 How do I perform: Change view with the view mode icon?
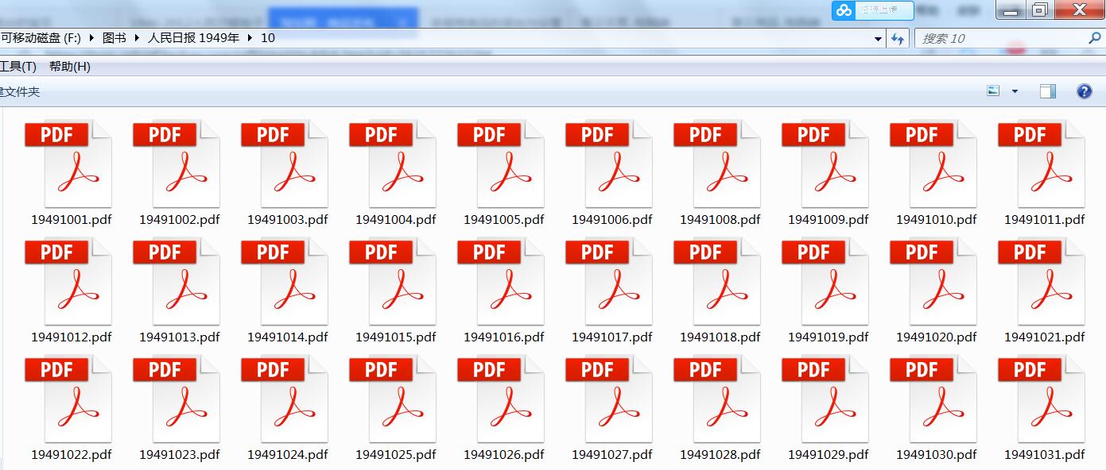coord(993,91)
